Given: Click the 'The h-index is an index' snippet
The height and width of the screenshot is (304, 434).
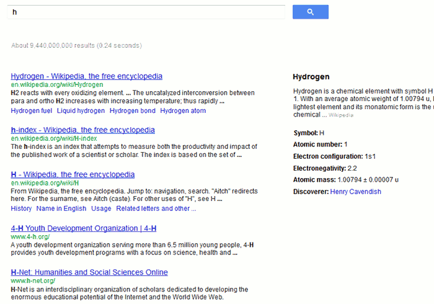Looking at the screenshot, I should click(134, 151).
